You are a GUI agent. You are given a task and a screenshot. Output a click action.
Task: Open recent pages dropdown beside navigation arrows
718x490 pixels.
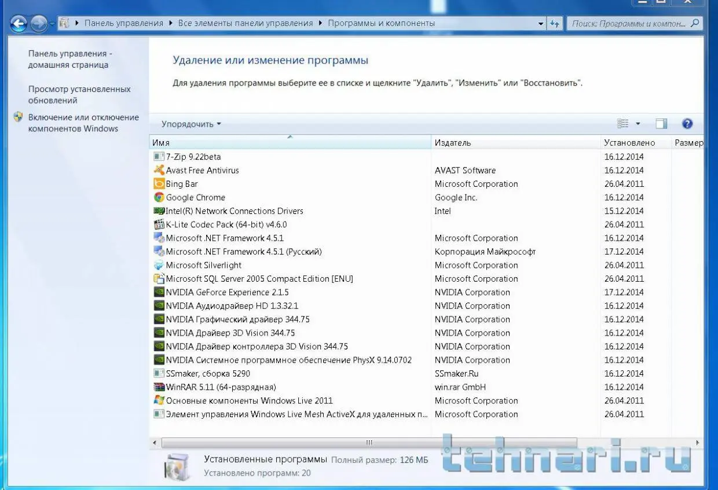(52, 24)
